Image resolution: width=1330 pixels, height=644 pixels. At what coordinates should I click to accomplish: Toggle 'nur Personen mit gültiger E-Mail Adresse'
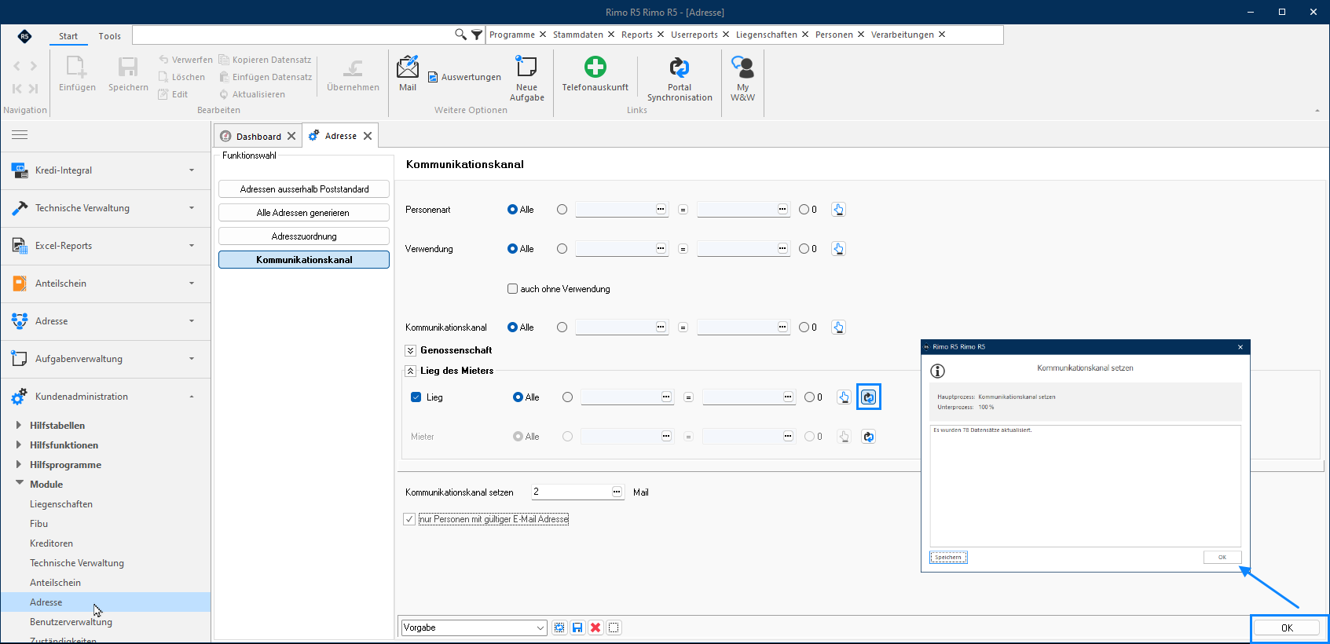[x=409, y=519]
